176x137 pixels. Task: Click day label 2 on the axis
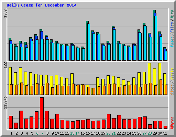pyautogui.click(x=16, y=133)
